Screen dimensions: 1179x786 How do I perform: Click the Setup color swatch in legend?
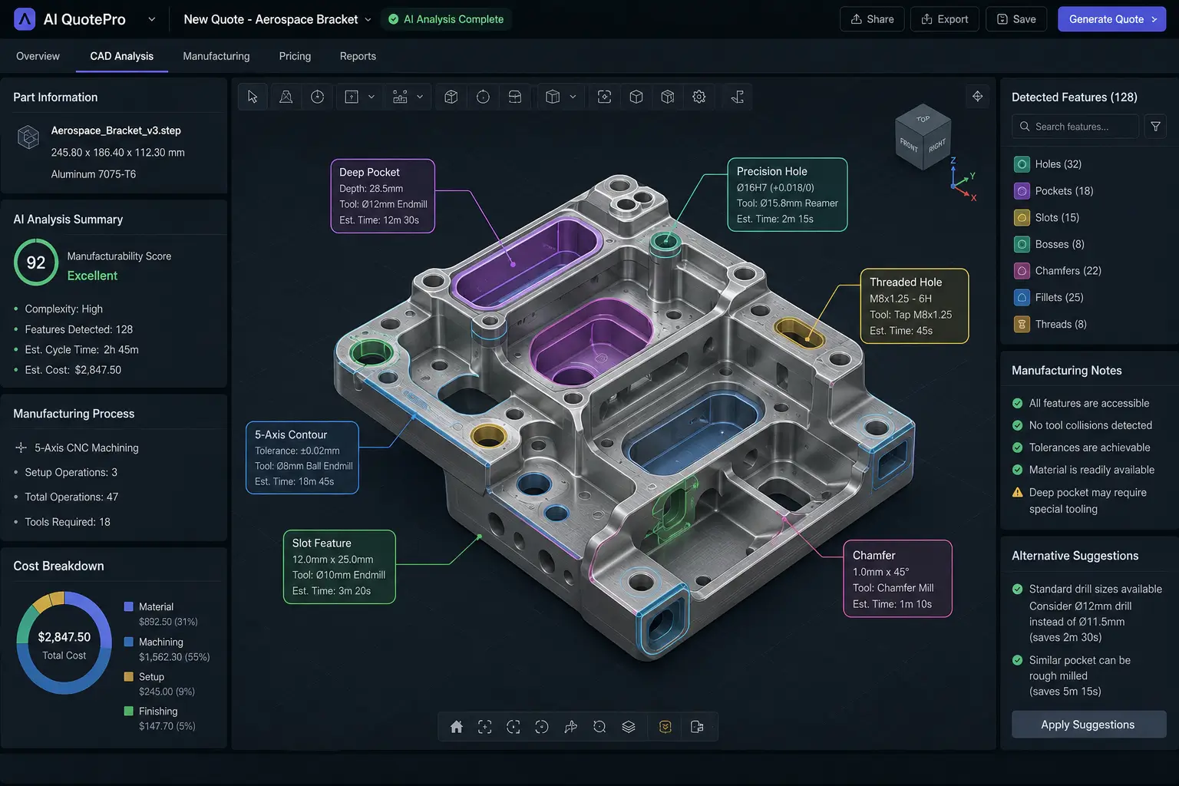click(129, 676)
